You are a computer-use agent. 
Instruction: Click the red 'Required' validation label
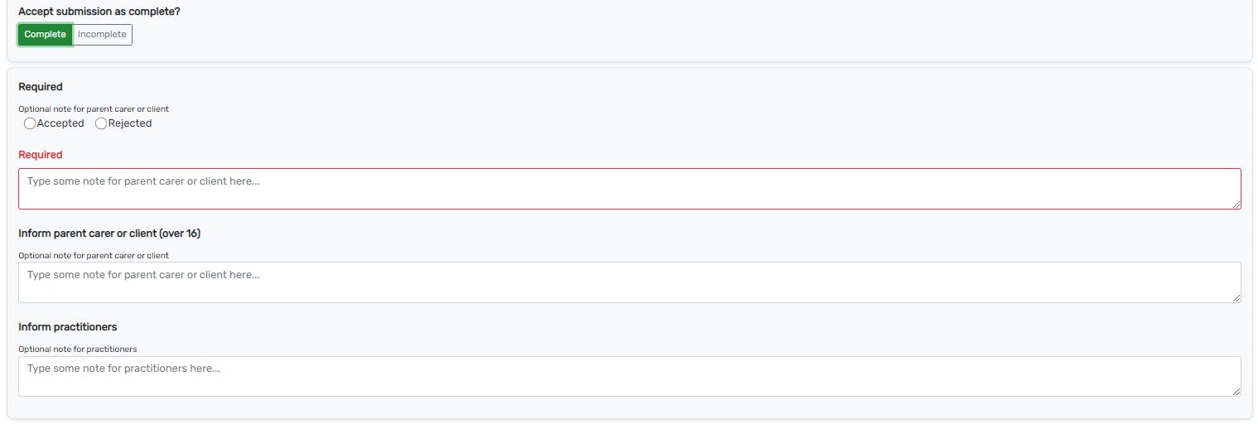click(x=41, y=155)
